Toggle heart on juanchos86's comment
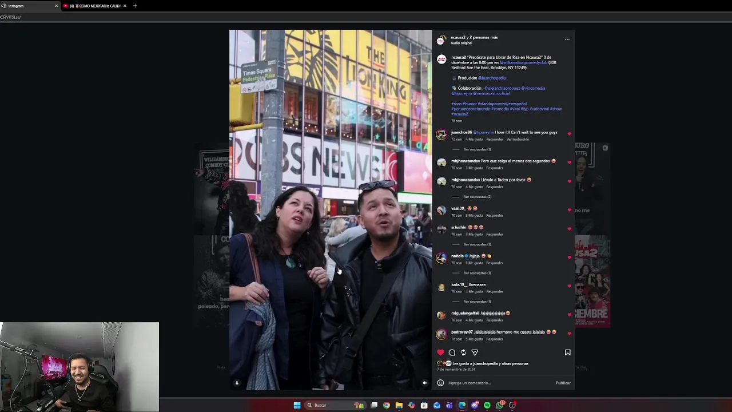Screen dimensions: 732x412 click(x=570, y=134)
